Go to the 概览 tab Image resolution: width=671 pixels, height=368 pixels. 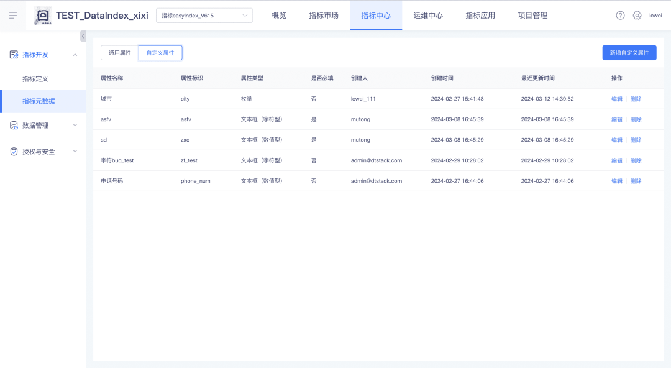click(x=278, y=16)
